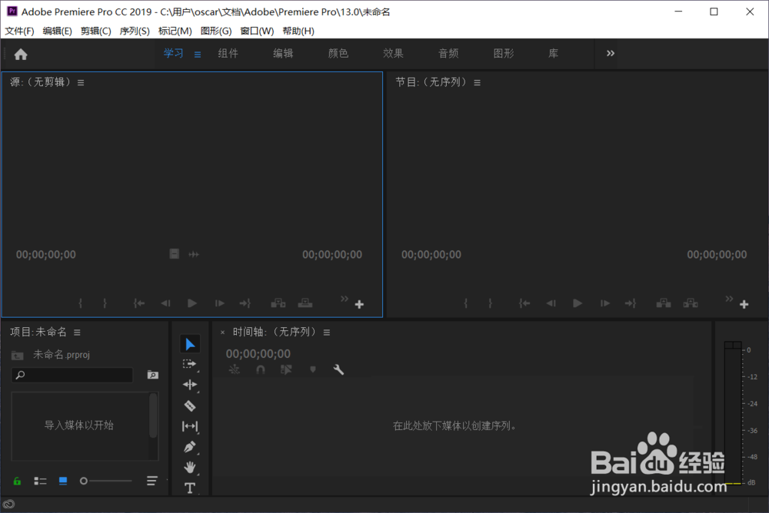This screenshot has height=513, width=769.
Task: Open Learning workspace menu icon
Action: point(198,55)
